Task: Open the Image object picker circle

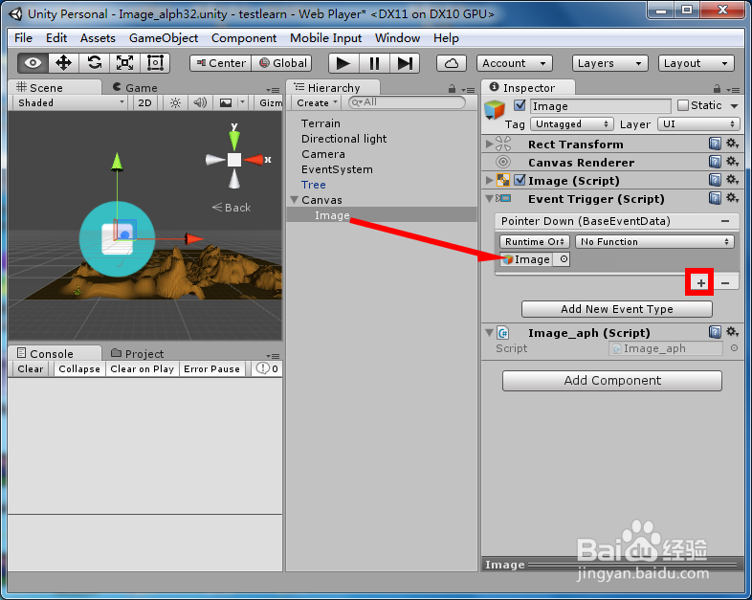Action: (x=564, y=259)
